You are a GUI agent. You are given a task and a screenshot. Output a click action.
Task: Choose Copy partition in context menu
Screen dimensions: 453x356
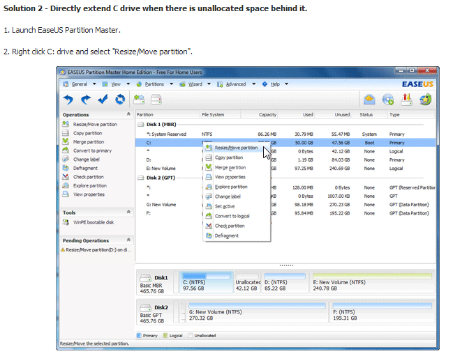point(237,157)
